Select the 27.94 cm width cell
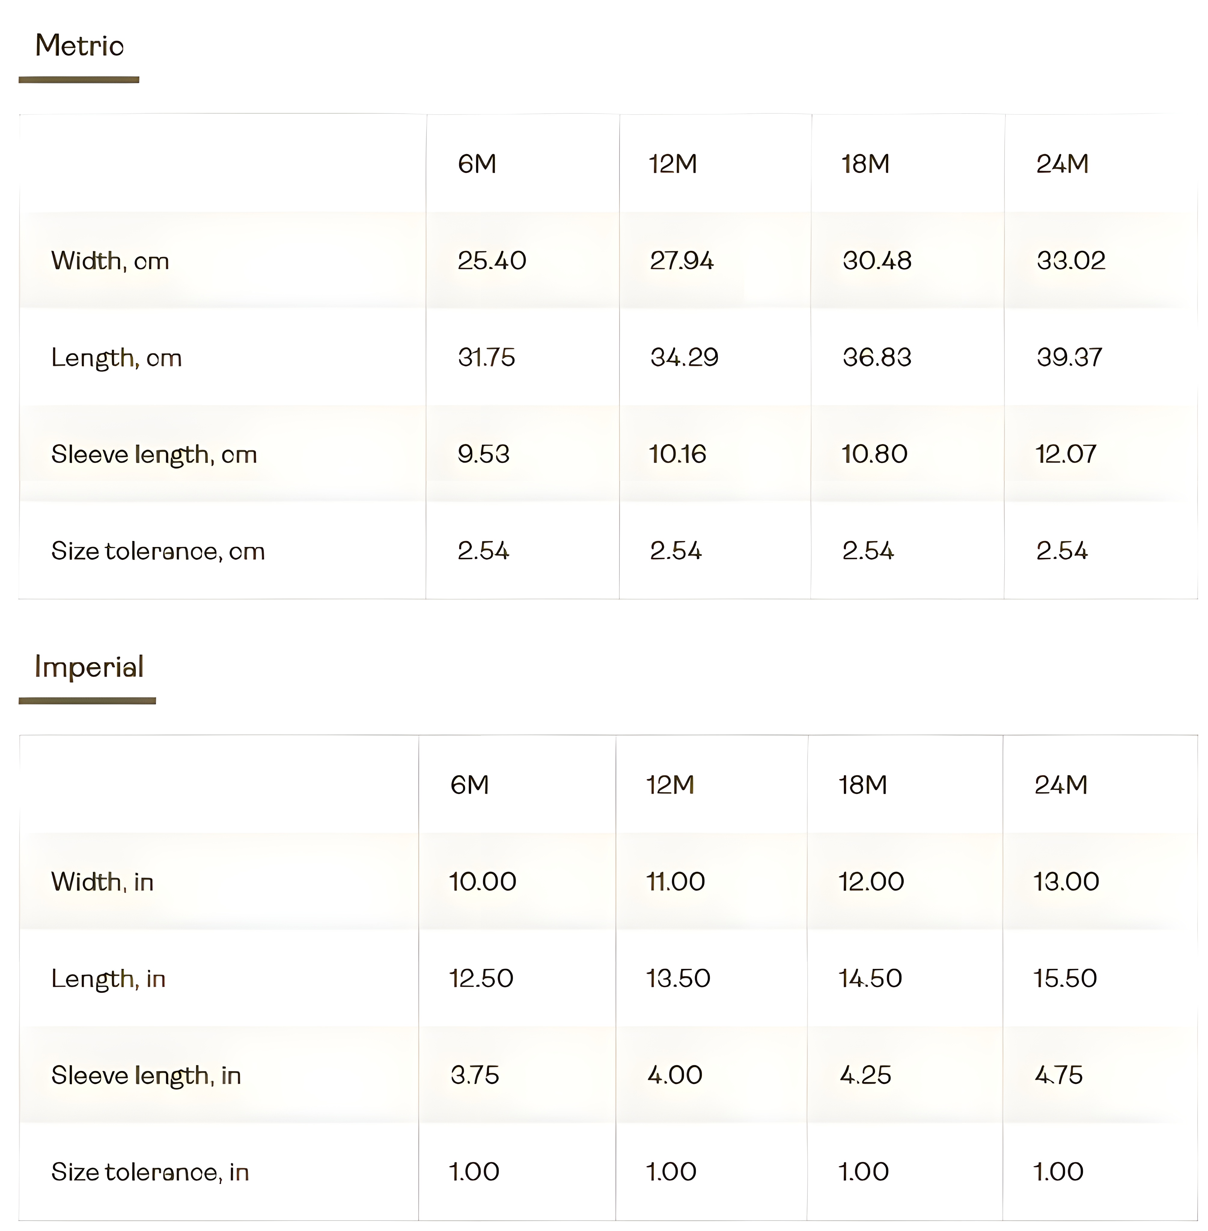This screenshot has height=1231, width=1208. [x=682, y=261]
